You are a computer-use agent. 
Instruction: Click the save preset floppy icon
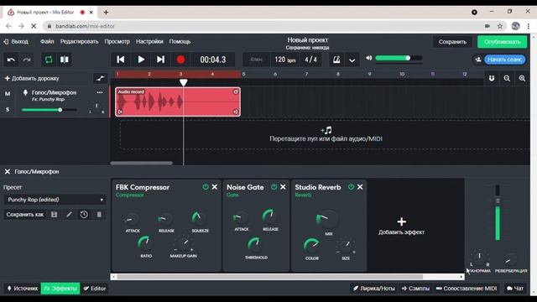[54, 215]
